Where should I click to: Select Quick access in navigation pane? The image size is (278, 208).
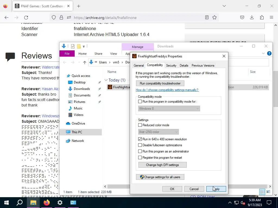coord(81,76)
